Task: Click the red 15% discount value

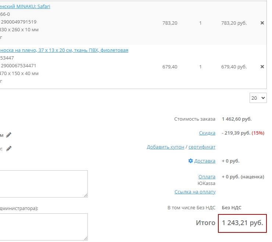Action: click(258, 133)
